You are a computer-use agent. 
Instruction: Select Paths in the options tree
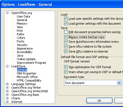[21, 34]
